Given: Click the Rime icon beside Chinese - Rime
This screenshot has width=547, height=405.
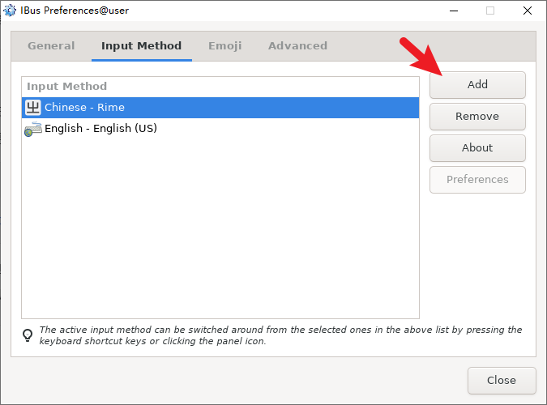Looking at the screenshot, I should coord(33,108).
